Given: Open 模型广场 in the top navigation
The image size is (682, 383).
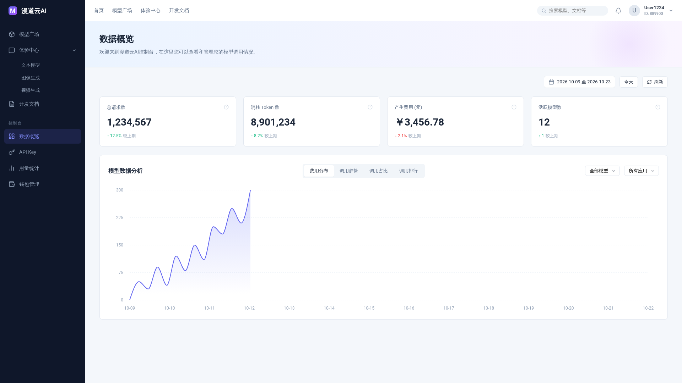Looking at the screenshot, I should click(122, 11).
